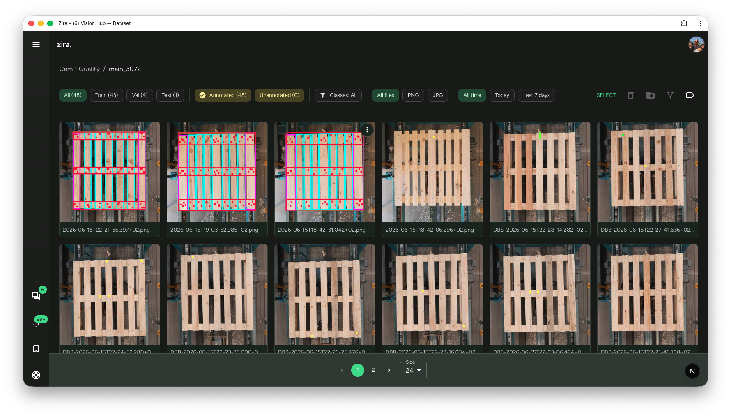Go to previous page chevron

342,370
